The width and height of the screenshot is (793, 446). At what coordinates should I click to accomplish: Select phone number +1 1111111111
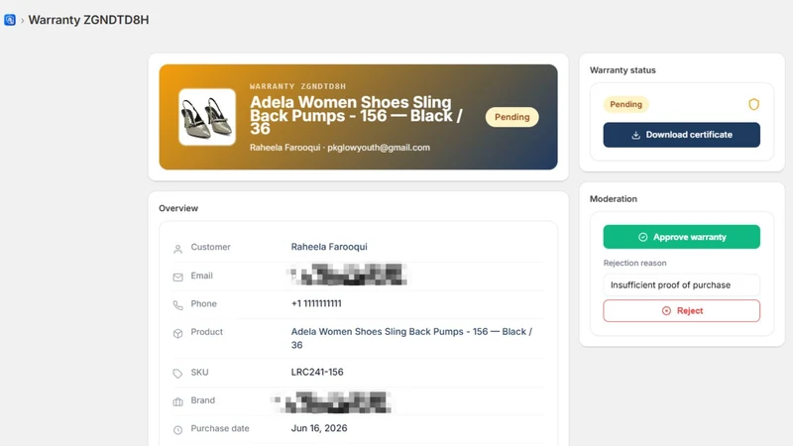coord(316,303)
